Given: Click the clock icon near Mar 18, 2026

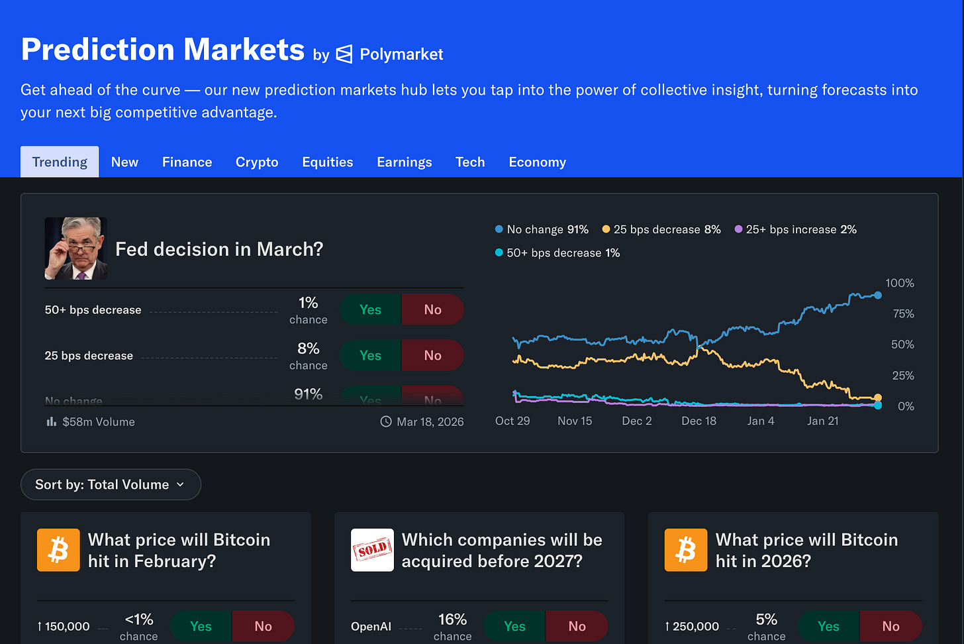Looking at the screenshot, I should (x=386, y=421).
